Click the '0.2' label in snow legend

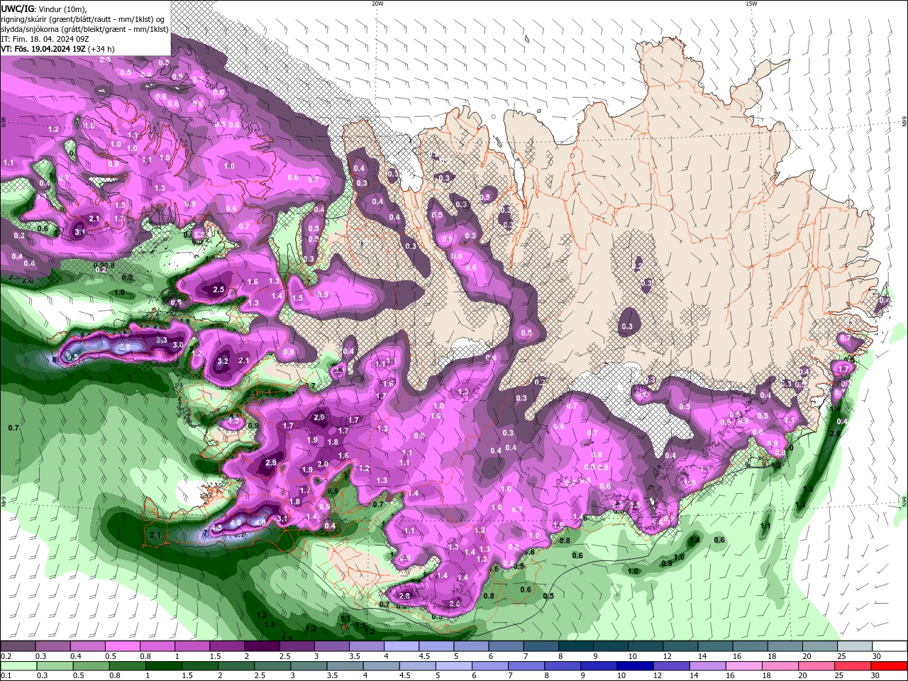tap(5, 656)
